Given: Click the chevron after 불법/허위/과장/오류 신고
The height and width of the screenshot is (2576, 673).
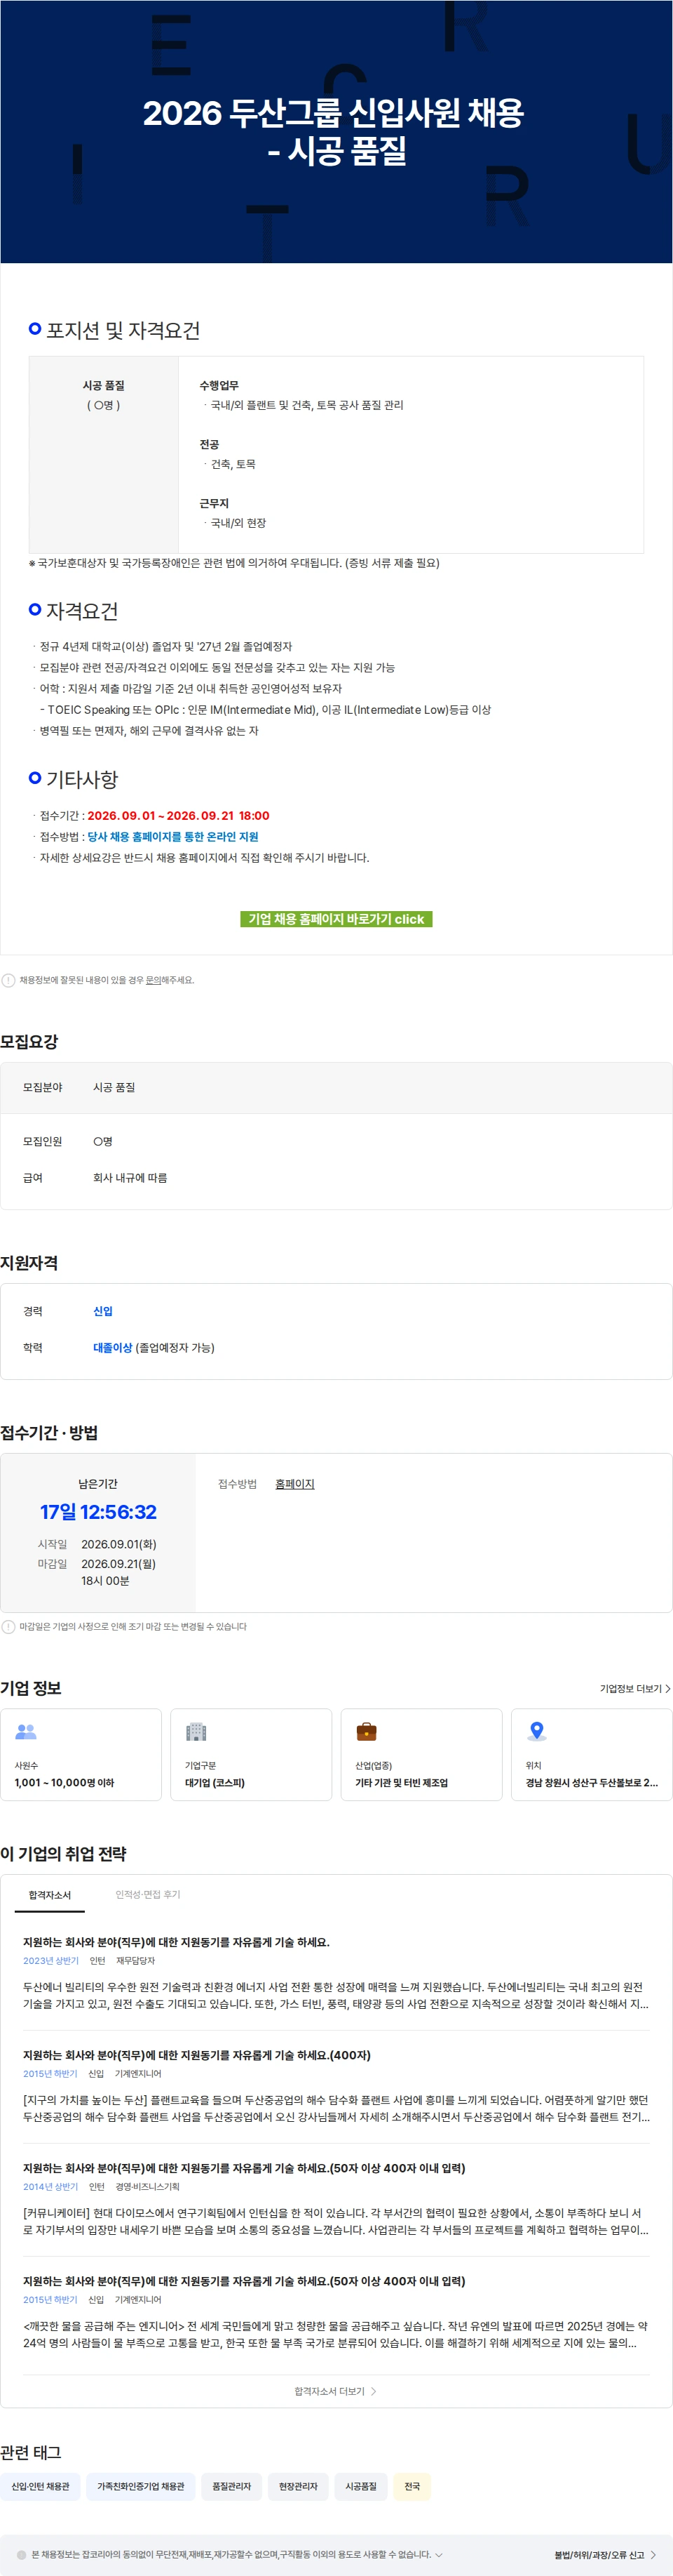Looking at the screenshot, I should click(x=653, y=2555).
